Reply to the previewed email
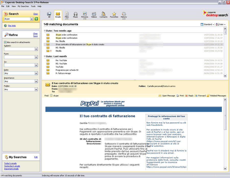 tap(189, 96)
